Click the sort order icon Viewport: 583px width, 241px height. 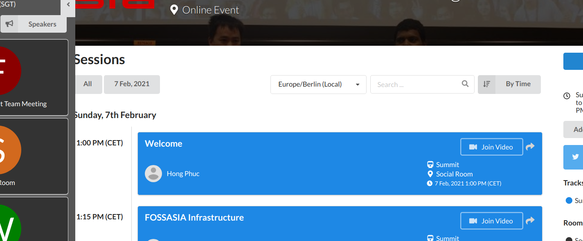pos(486,84)
